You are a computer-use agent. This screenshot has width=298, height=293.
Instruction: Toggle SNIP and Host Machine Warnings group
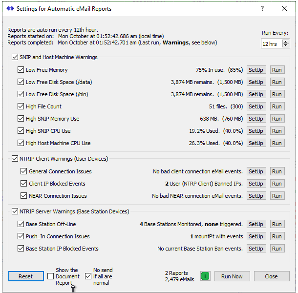tap(14, 57)
